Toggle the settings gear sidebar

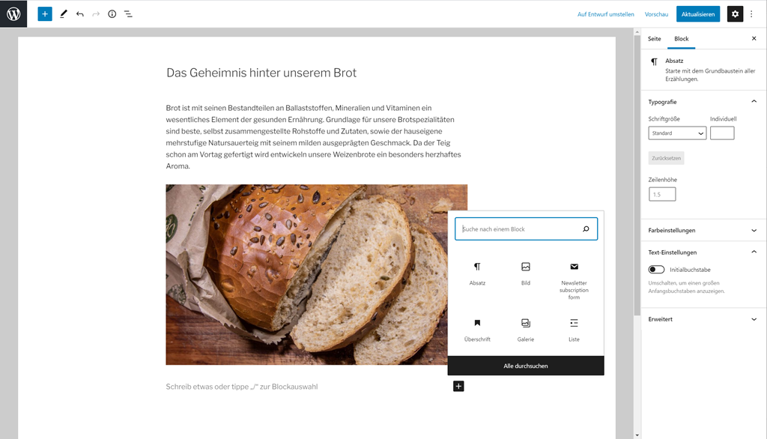click(735, 13)
